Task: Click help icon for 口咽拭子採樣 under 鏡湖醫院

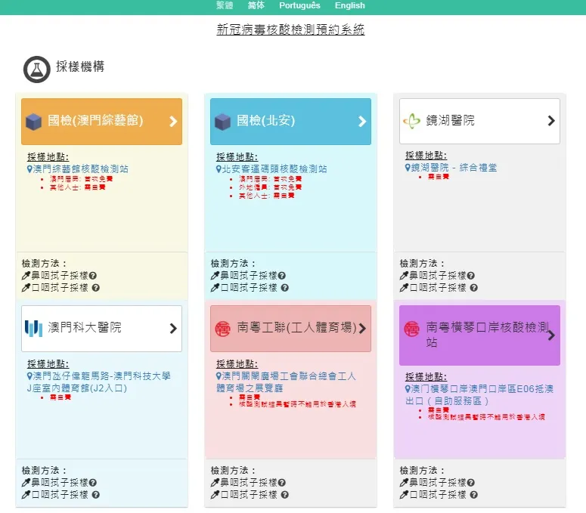Action: 474,288
